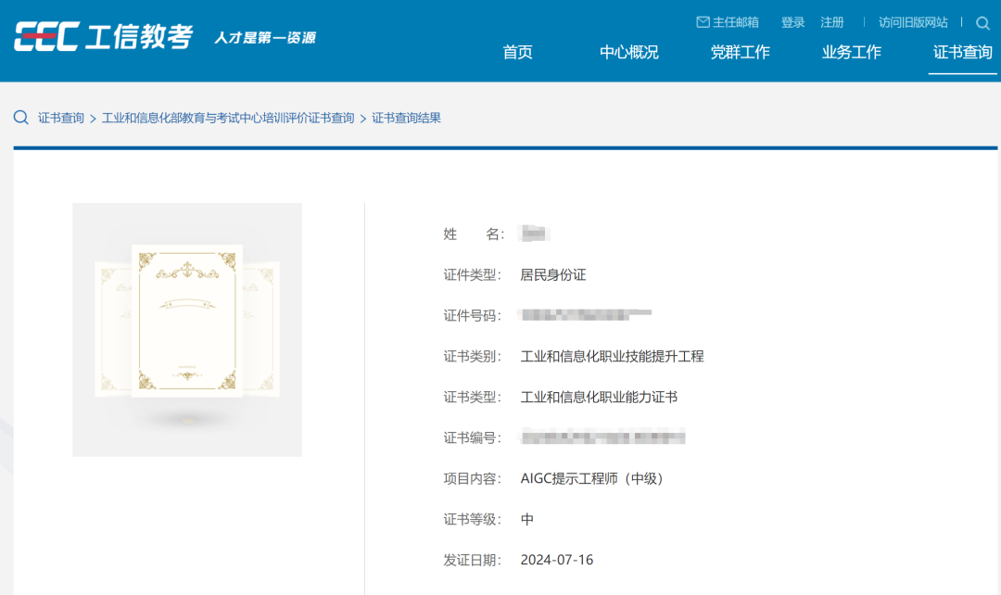
Task: Open the 业务工作 navigation menu
Action: click(x=851, y=53)
